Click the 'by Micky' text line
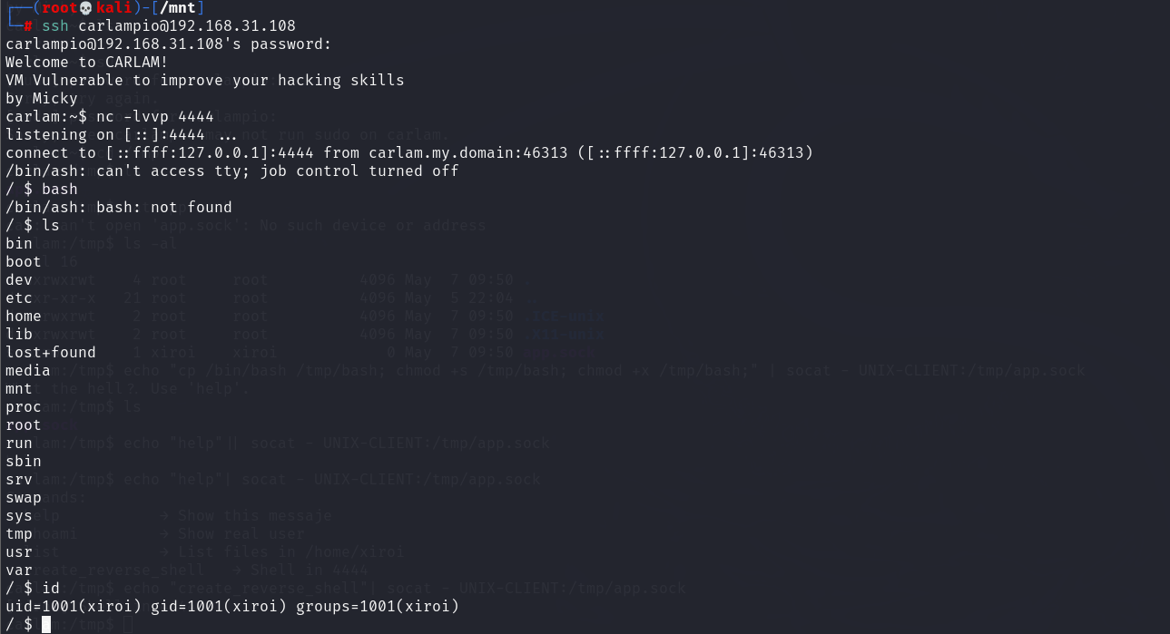The width and height of the screenshot is (1170, 634). tap(42, 98)
